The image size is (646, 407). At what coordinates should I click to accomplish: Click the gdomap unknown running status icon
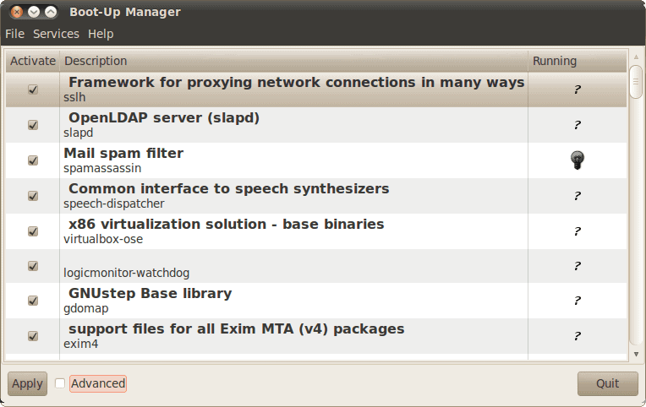577,301
